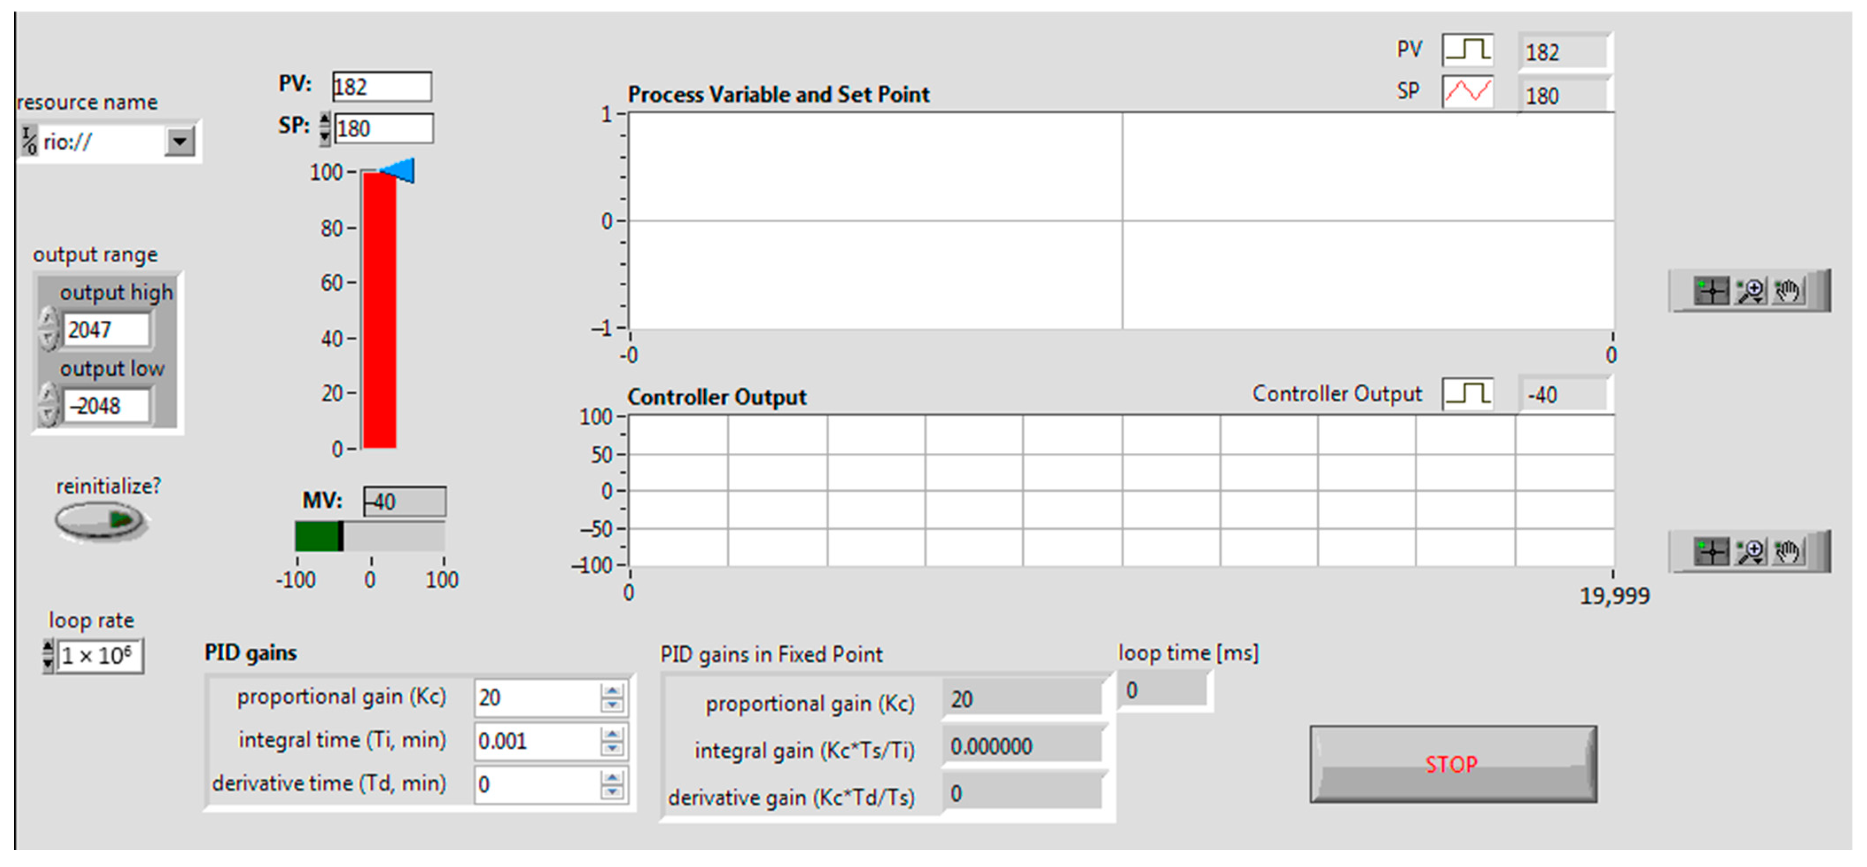Screen dimensions: 1867x867
Task: Click the output high stepper arrows
Action: click(x=48, y=329)
